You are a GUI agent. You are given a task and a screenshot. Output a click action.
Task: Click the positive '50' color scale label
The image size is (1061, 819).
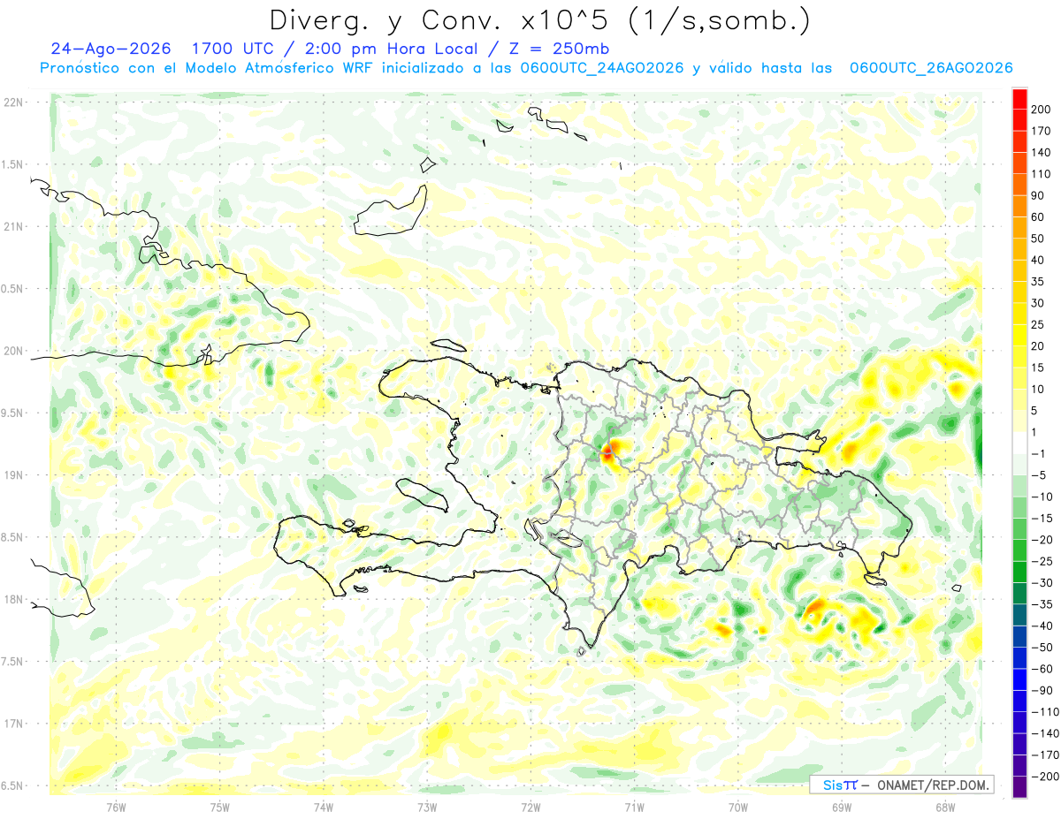click(1038, 239)
